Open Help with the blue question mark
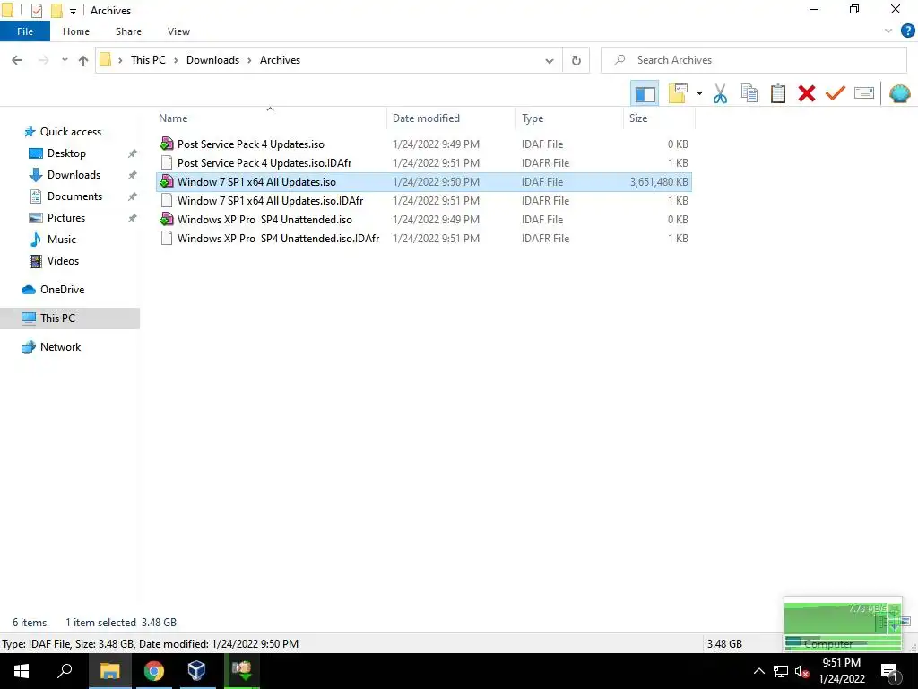Image resolution: width=918 pixels, height=689 pixels. click(907, 31)
